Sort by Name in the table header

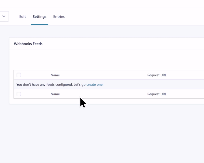[55, 75]
